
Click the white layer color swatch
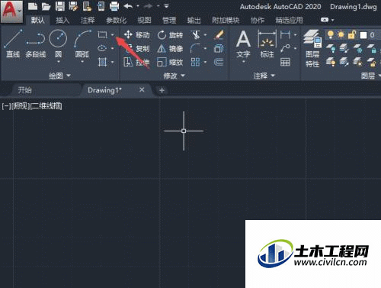pos(363,35)
